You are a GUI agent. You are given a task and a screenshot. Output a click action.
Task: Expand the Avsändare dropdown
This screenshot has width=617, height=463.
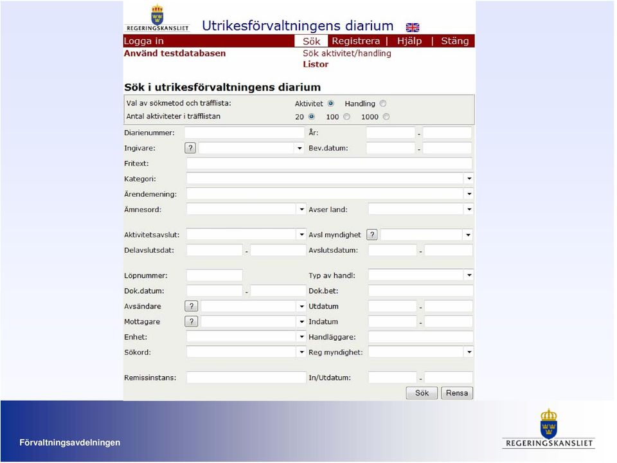tap(301, 306)
